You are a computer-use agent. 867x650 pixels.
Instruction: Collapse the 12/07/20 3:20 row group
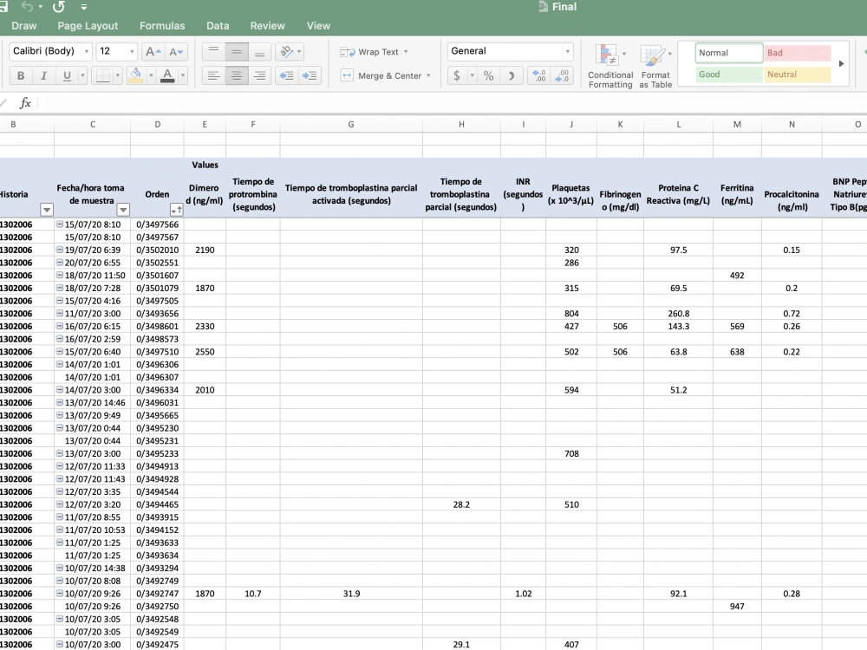pyautogui.click(x=59, y=504)
